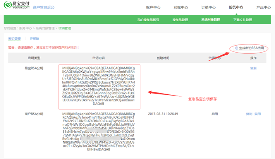Switch to 操作员管理 in the green submenu
Viewport: 275px width, 159px height.
180,20
